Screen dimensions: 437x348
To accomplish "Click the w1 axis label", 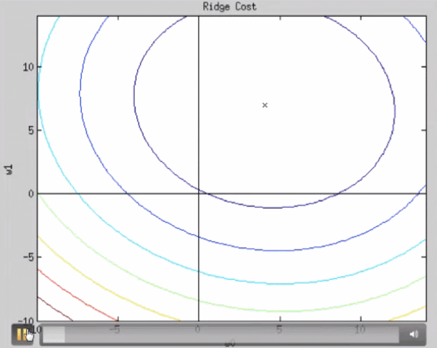I will (9, 170).
